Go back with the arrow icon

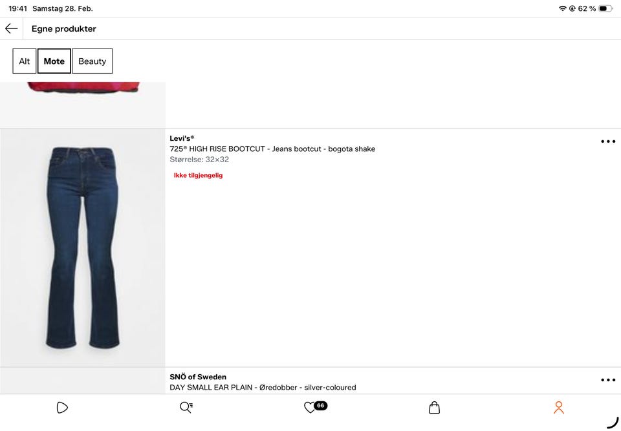click(x=11, y=28)
